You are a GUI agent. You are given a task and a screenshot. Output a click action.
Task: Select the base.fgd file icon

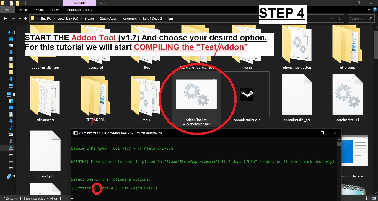(45, 151)
